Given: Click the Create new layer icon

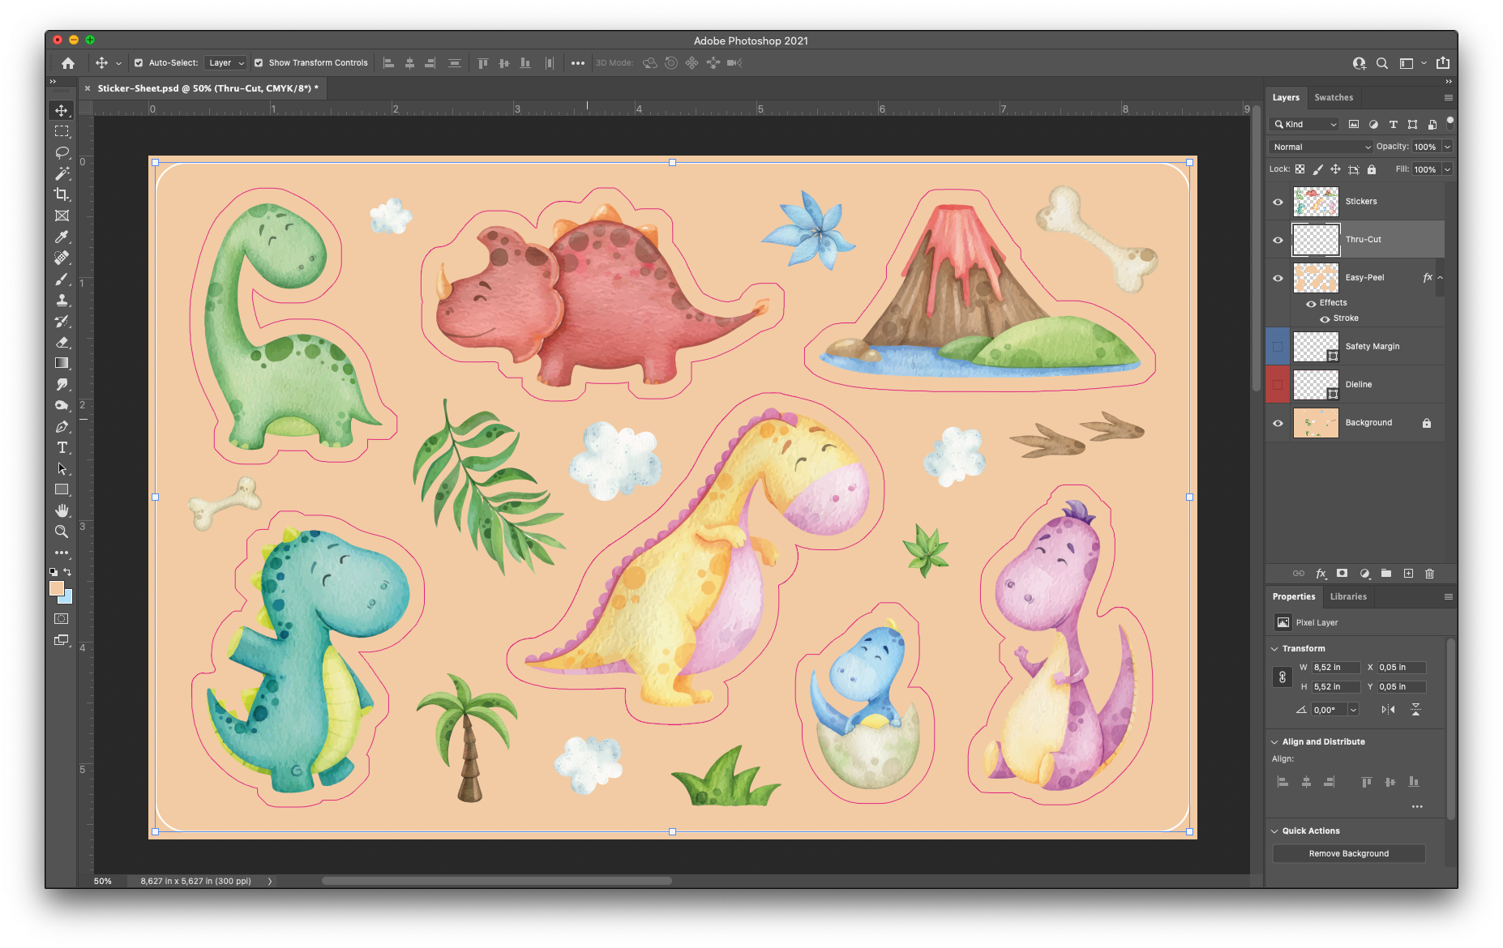Looking at the screenshot, I should point(1409,574).
